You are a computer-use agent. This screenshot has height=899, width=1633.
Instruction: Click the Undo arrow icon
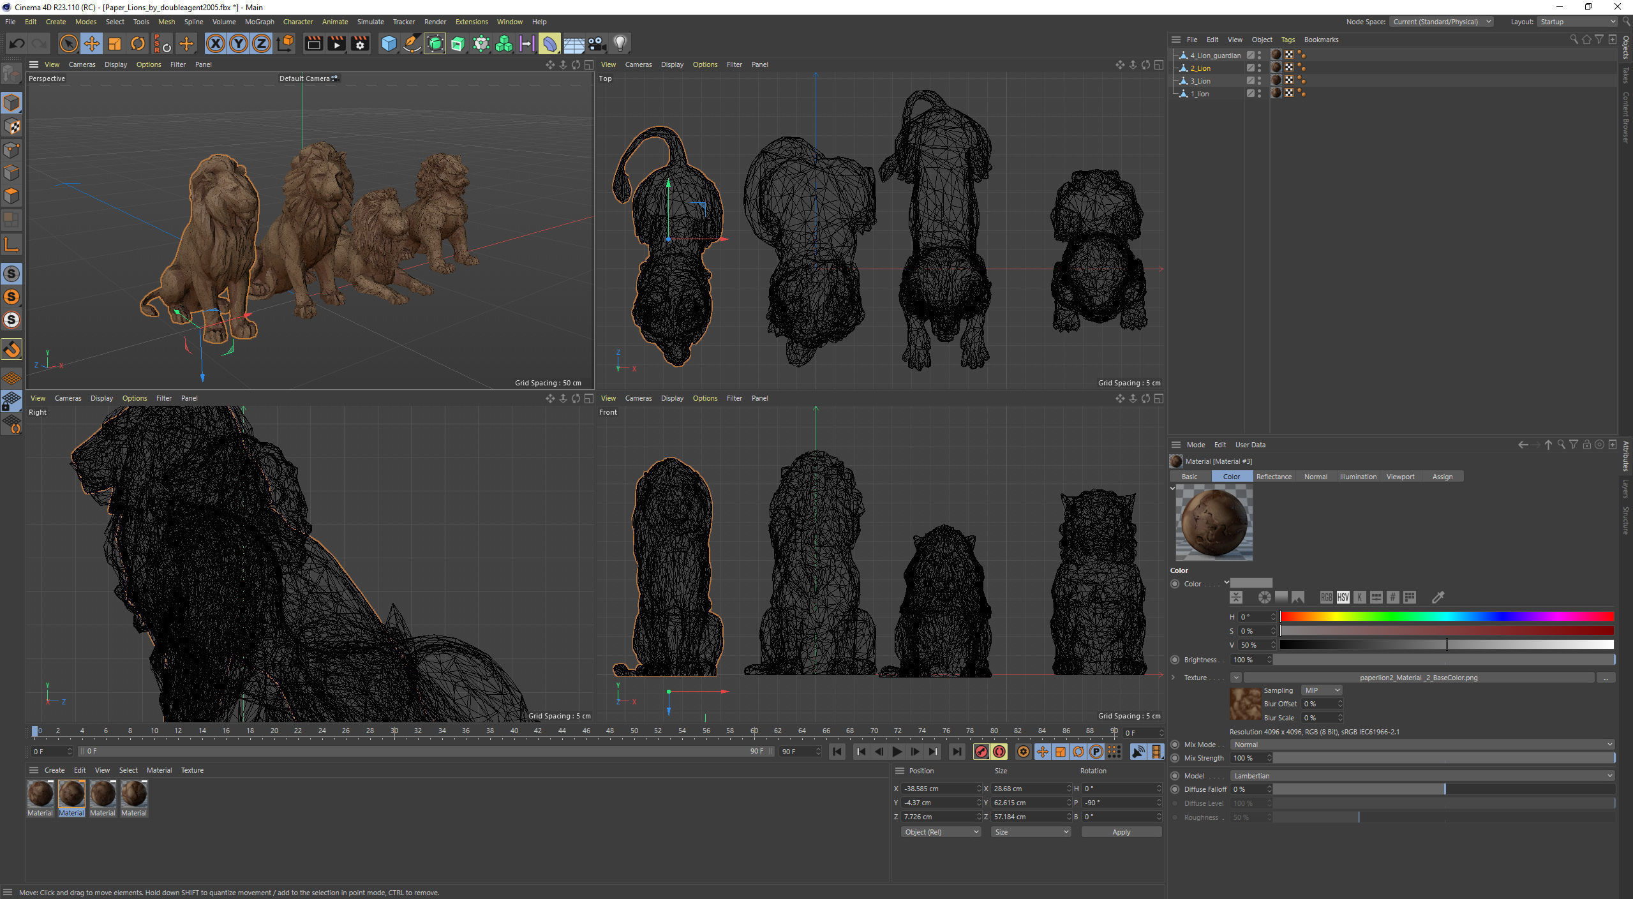pyautogui.click(x=17, y=43)
